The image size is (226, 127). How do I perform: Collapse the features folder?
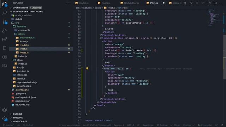point(21,26)
